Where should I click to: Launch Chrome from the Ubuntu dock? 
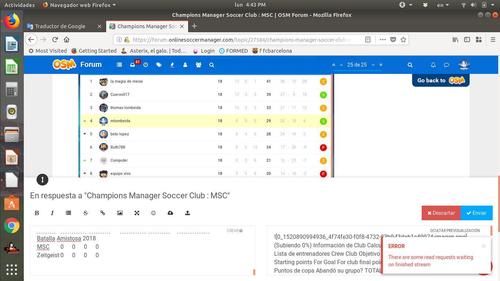tap(12, 225)
